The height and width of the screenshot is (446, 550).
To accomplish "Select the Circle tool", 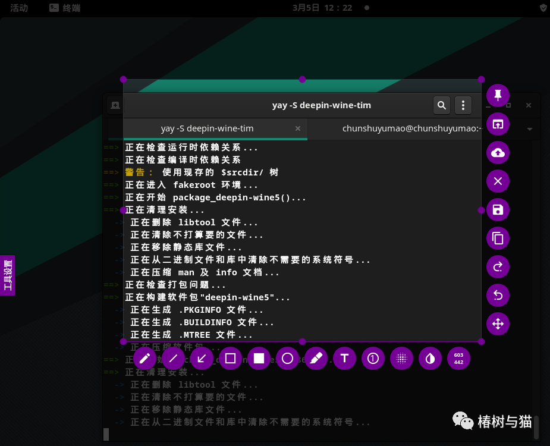I will click(287, 358).
